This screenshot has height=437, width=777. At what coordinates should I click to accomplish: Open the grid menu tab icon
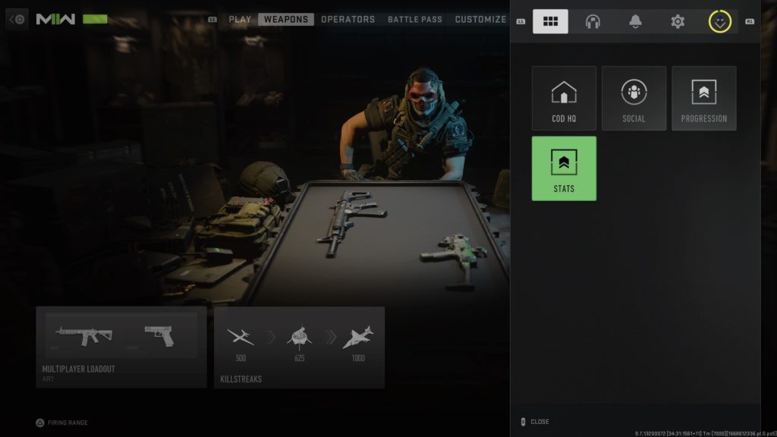550,21
